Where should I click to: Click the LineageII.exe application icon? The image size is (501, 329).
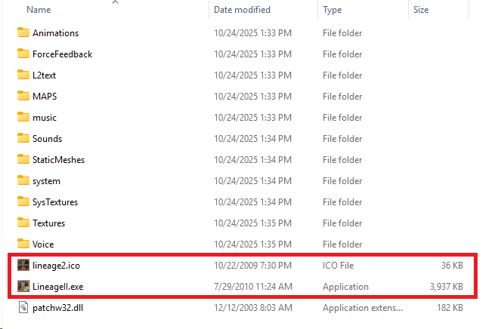coord(23,286)
